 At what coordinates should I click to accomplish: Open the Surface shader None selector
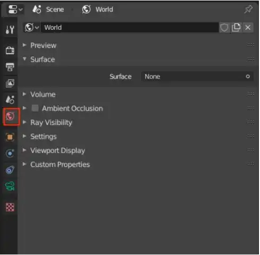click(x=197, y=76)
